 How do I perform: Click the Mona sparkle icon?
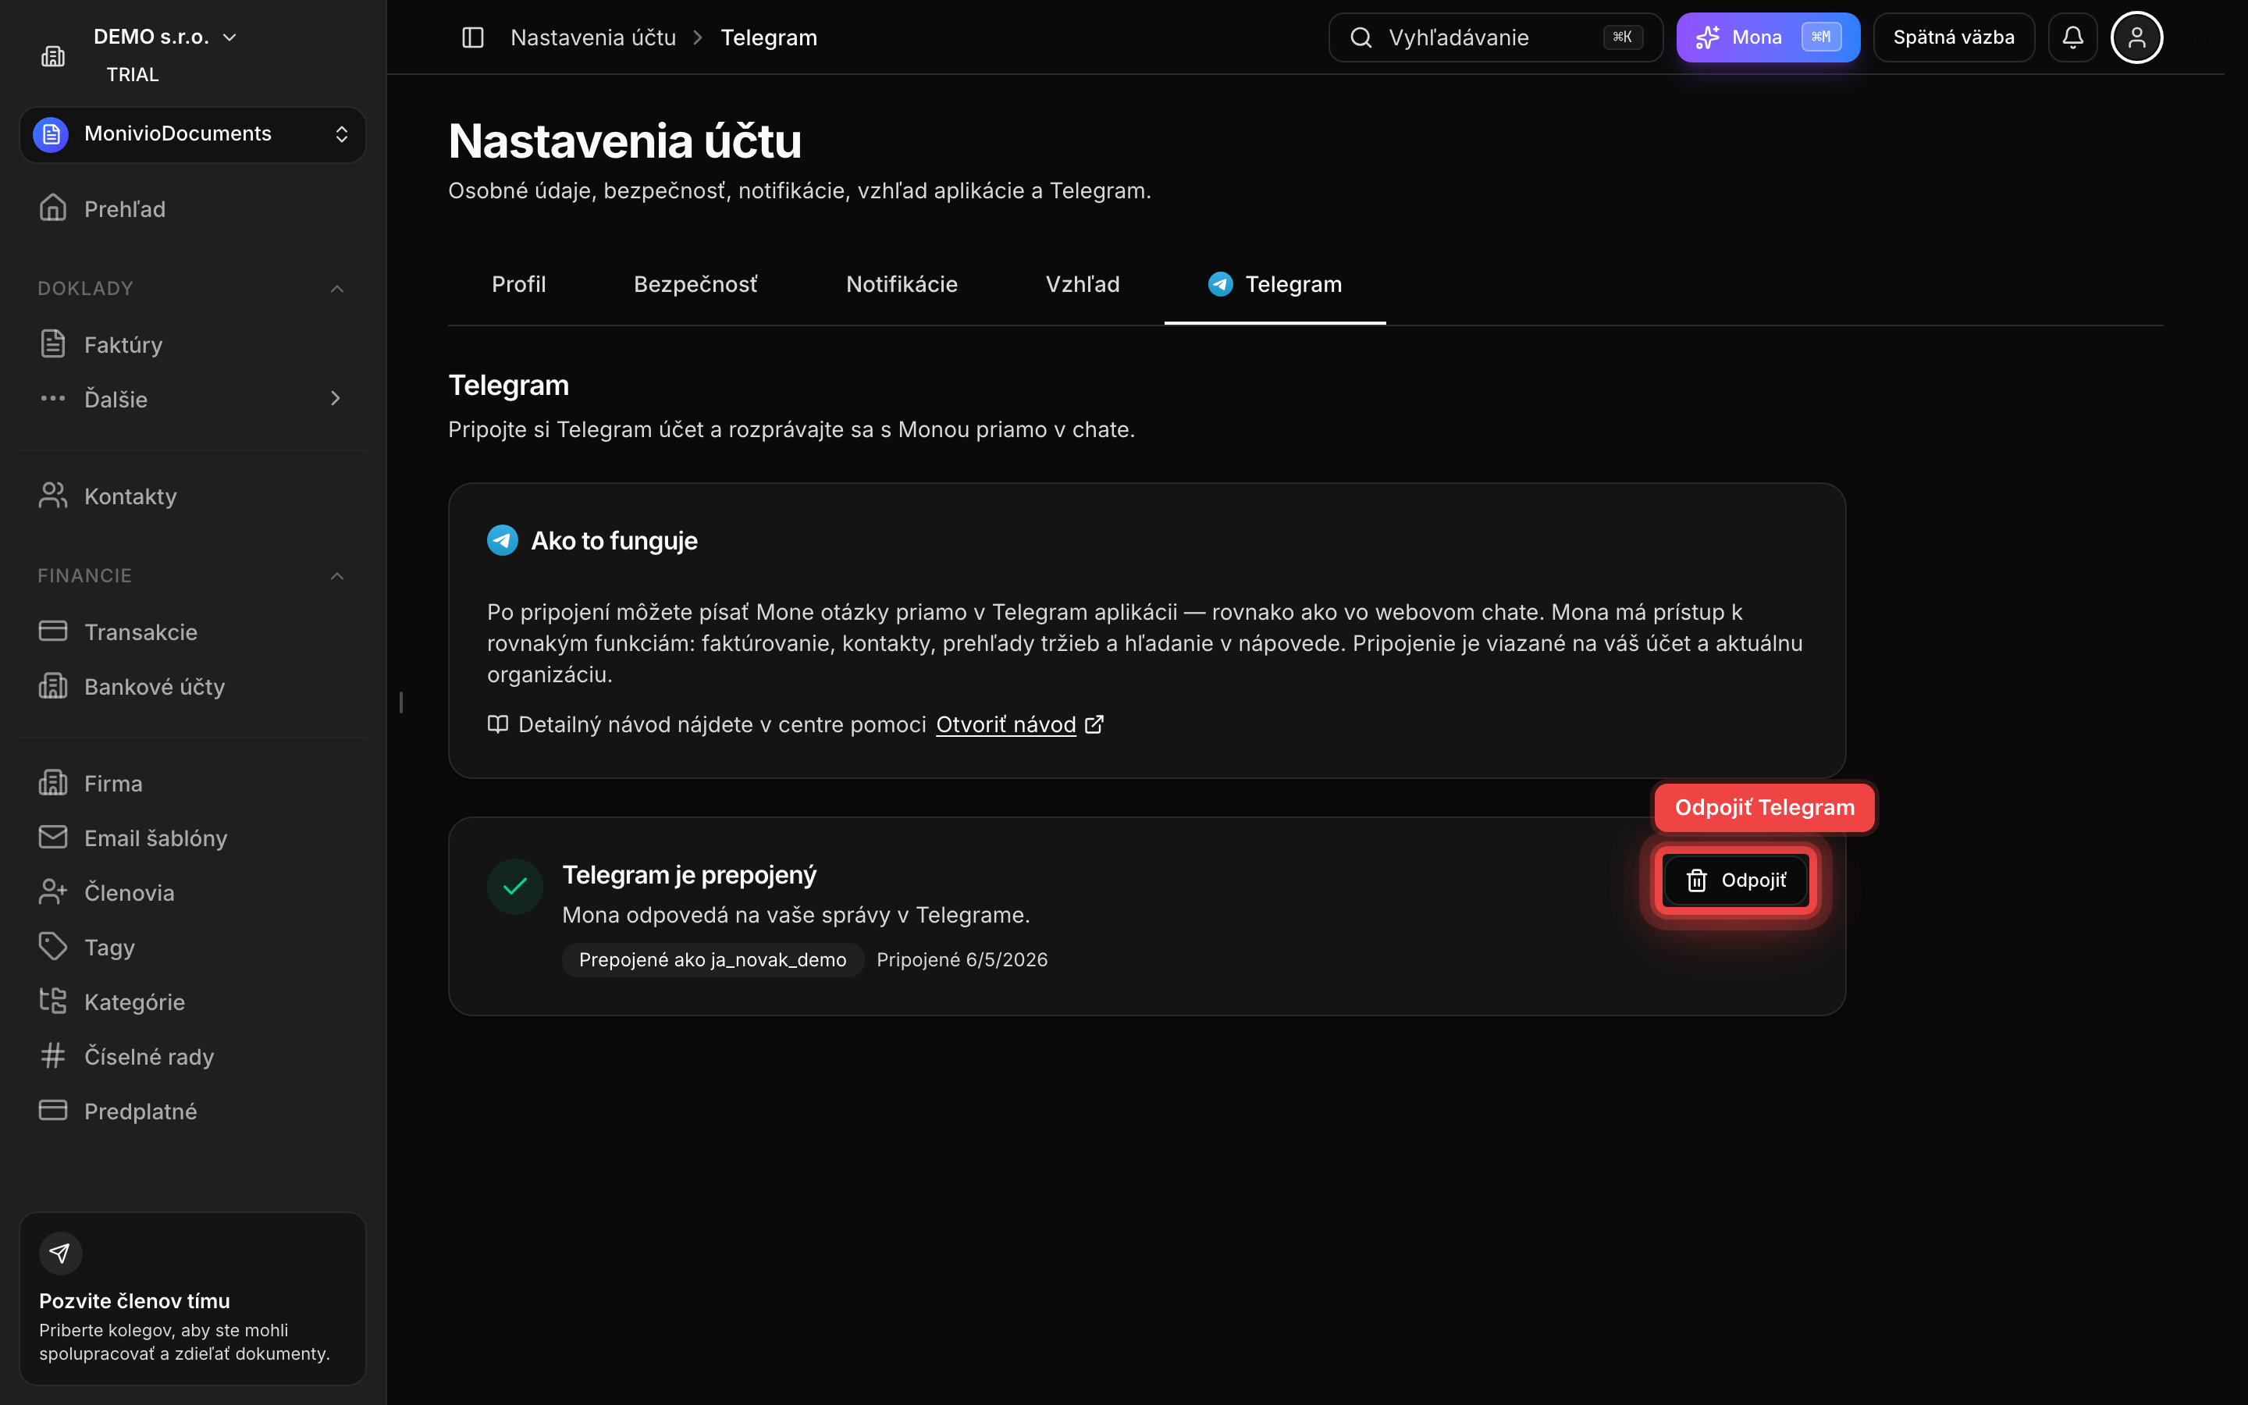click(x=1707, y=37)
